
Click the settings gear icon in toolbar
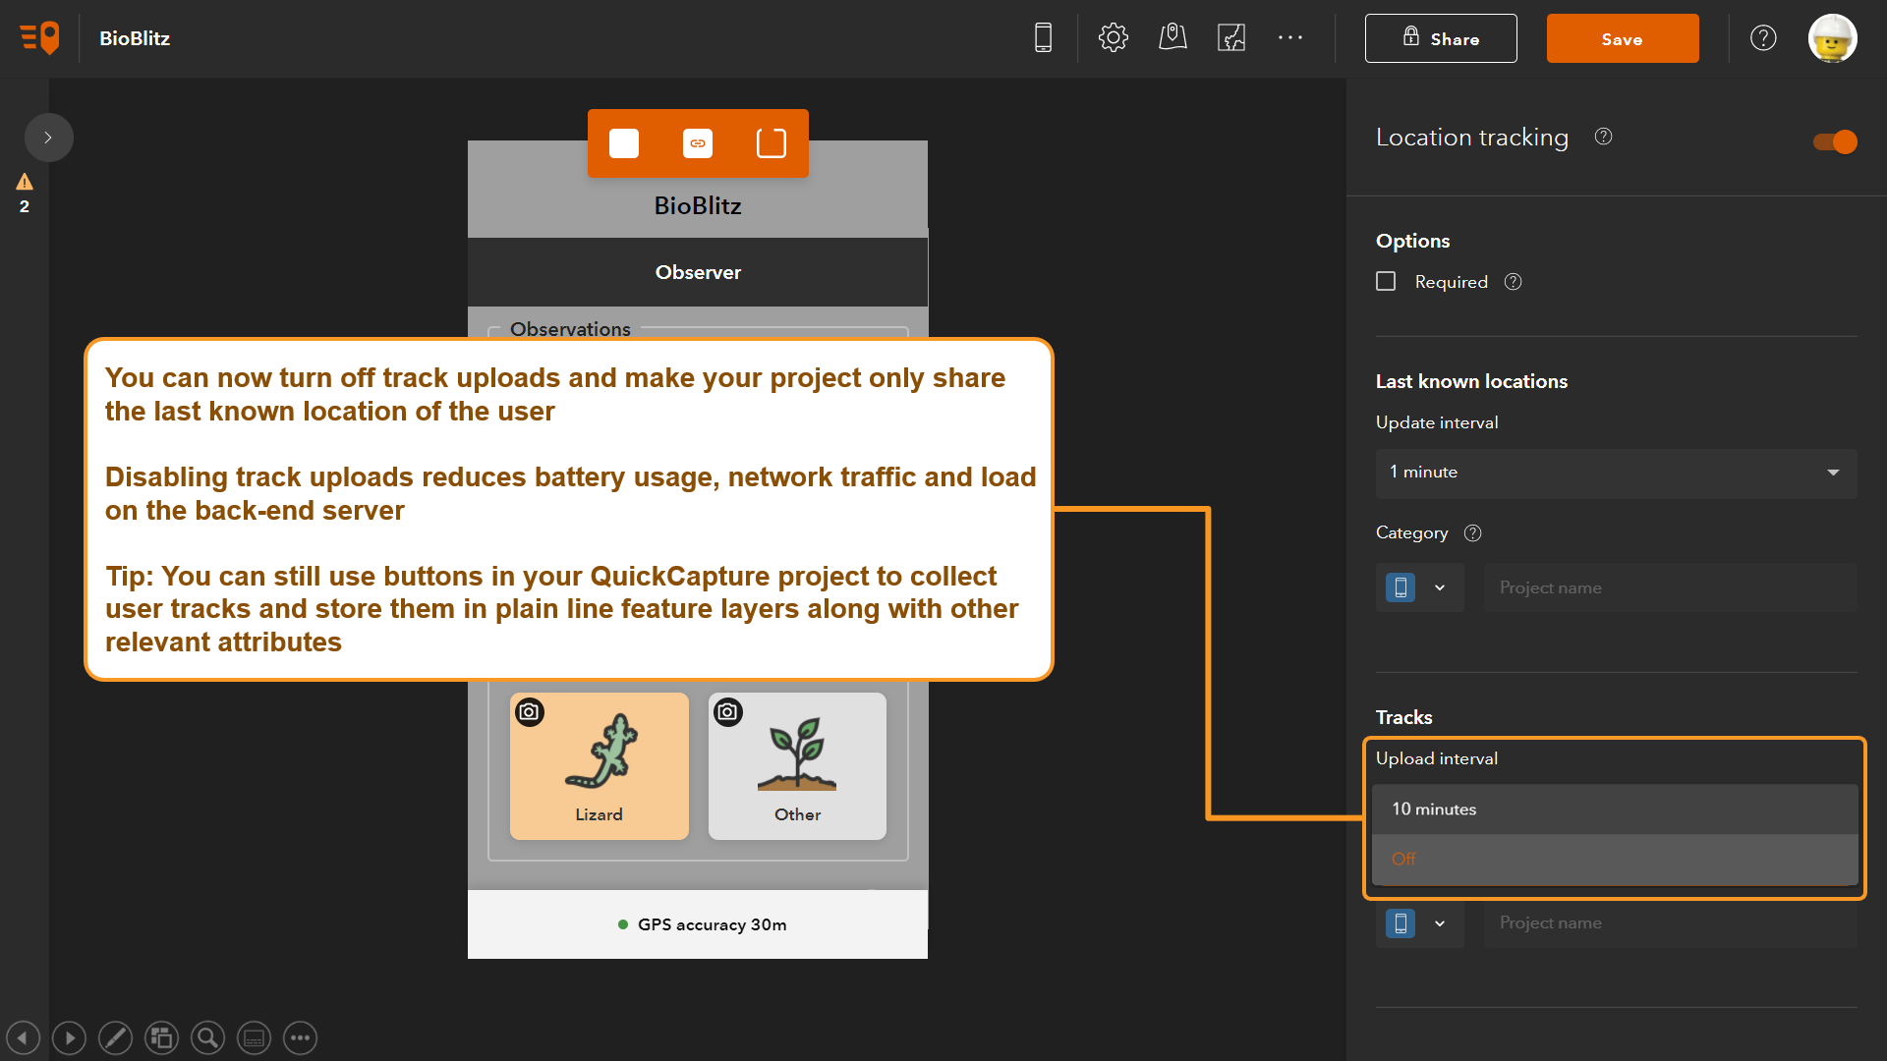coord(1112,37)
